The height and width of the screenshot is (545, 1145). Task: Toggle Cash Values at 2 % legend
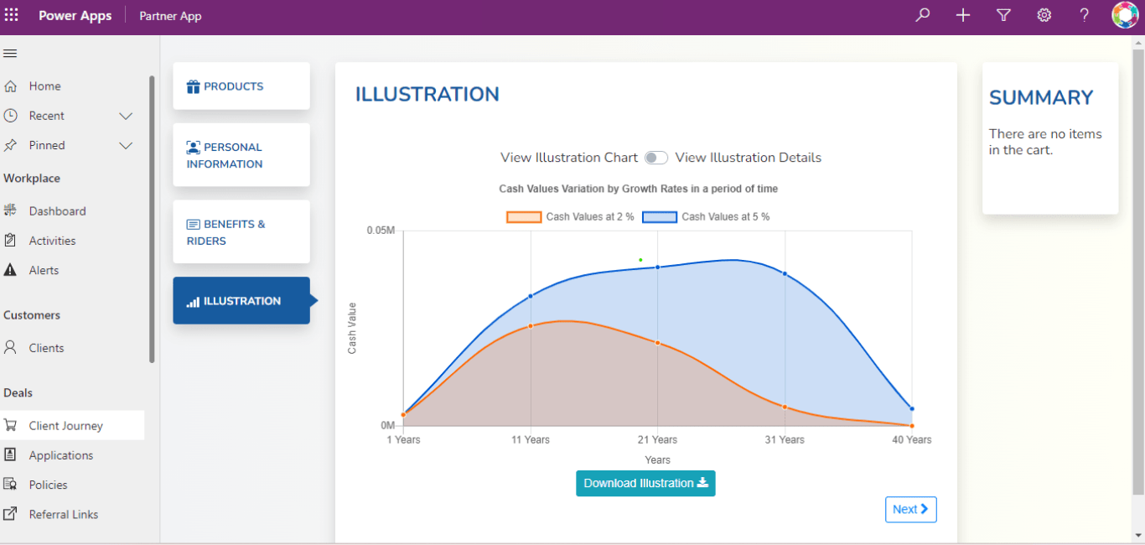tap(570, 217)
